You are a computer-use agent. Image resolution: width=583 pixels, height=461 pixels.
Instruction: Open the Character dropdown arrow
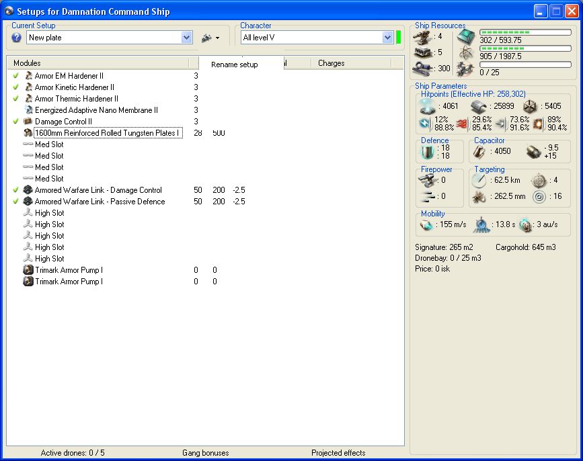pos(387,38)
